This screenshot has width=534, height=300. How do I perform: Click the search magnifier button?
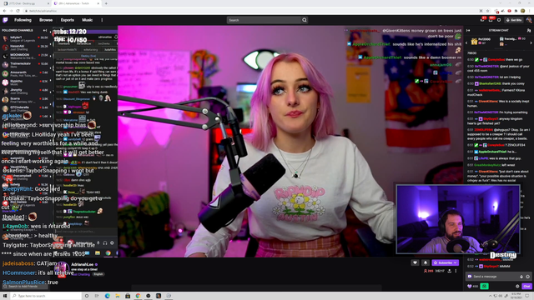(x=305, y=20)
